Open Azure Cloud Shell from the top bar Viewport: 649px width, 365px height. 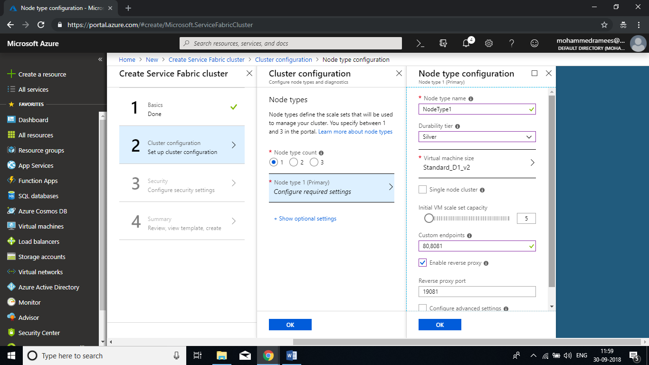coord(420,43)
